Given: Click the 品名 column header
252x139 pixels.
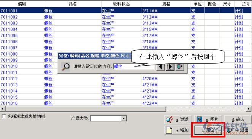Looking at the screenshot, I should 73,4.
